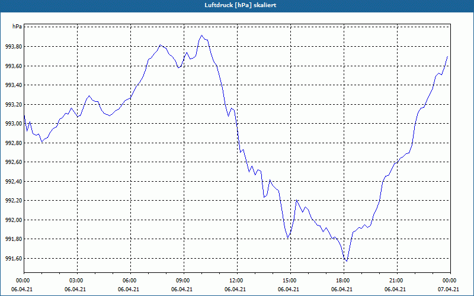Select the 992,20 y-axis value

(x=14, y=201)
